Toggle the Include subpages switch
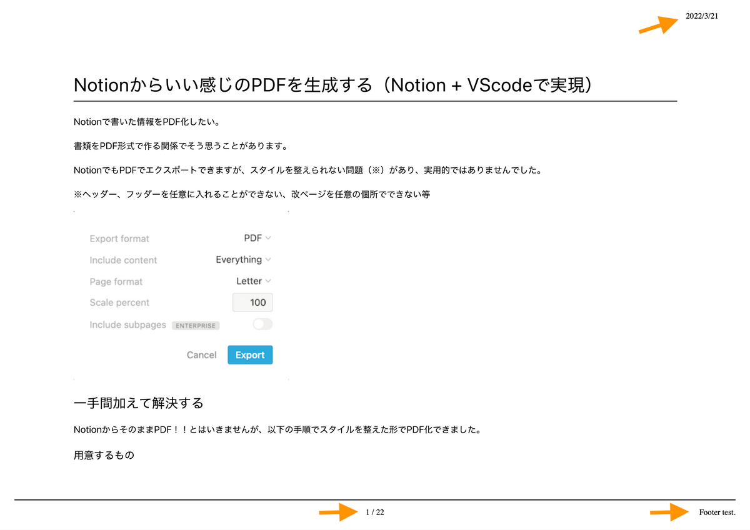 (x=262, y=324)
